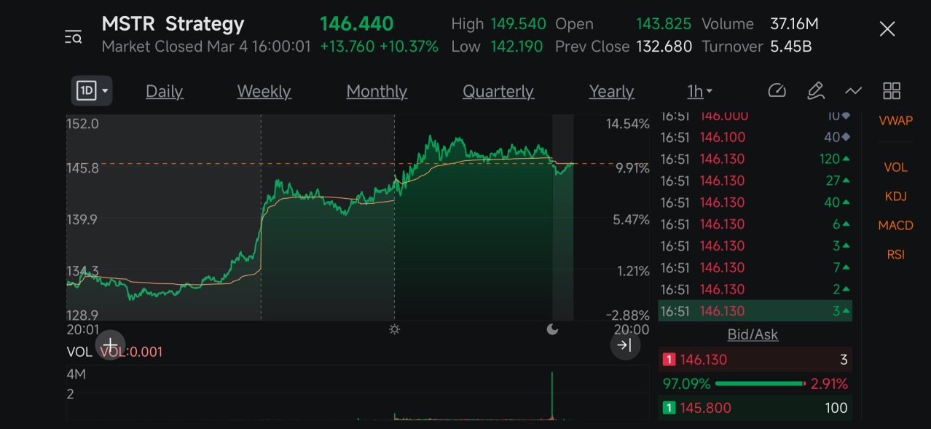Screen dimensions: 931x429
Task: Select the highlighted 16:51 146.130 3 trade
Action: click(755, 311)
